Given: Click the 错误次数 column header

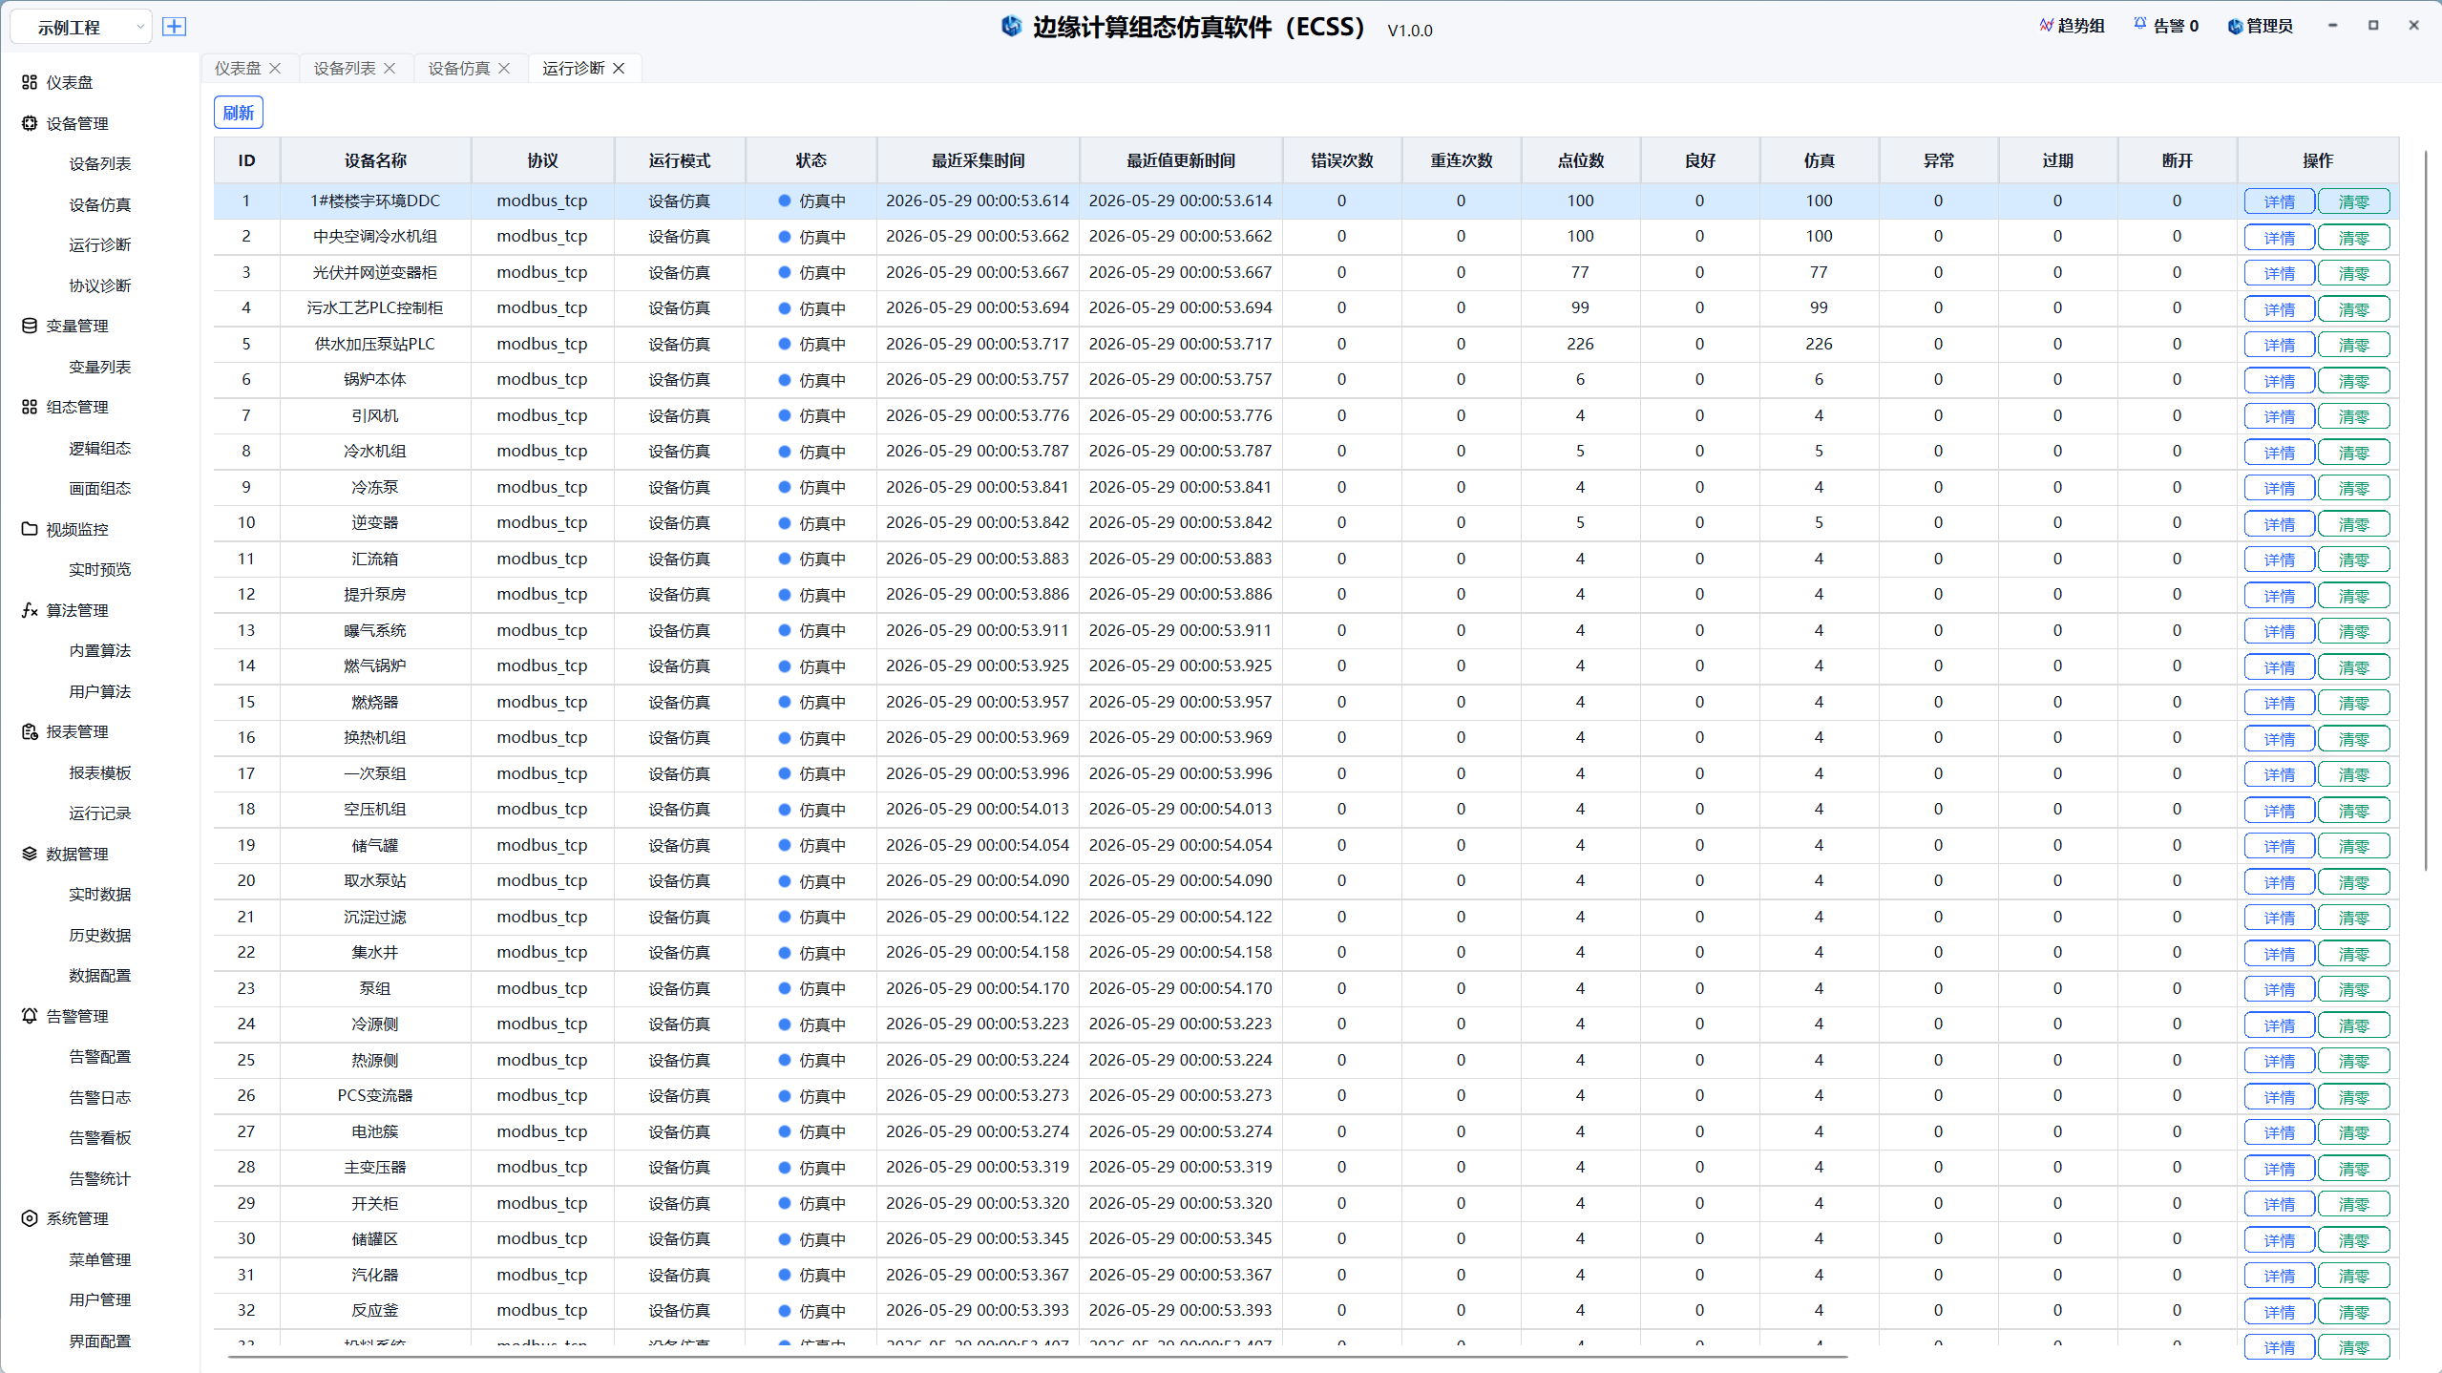Looking at the screenshot, I should (1341, 160).
